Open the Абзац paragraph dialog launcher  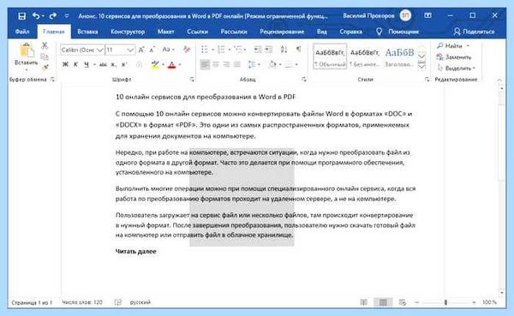tap(304, 80)
